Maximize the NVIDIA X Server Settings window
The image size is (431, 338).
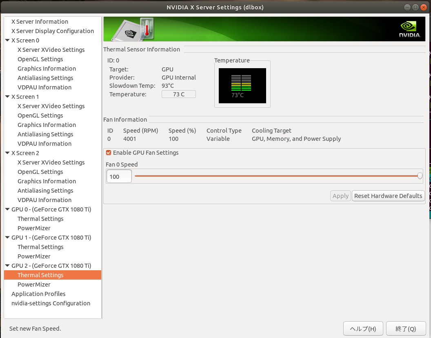pyautogui.click(x=415, y=7)
